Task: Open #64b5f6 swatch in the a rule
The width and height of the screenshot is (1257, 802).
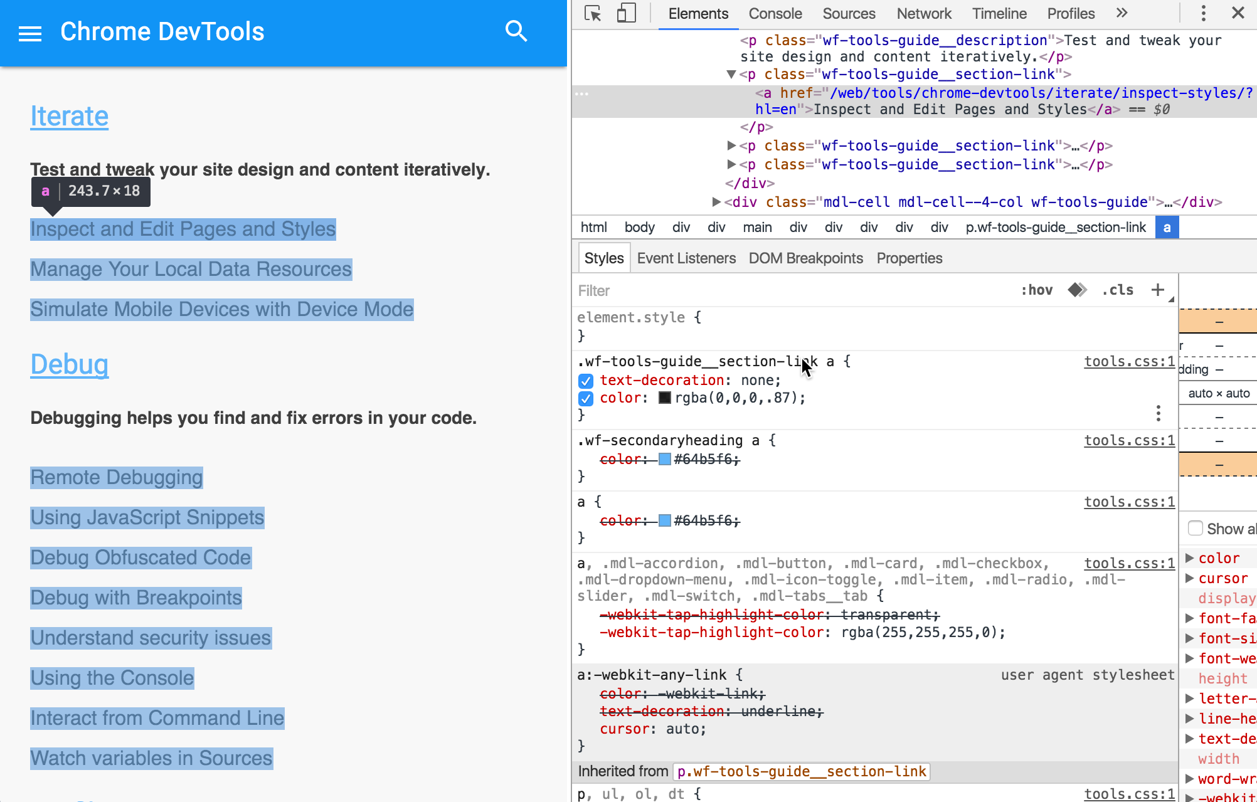Action: [665, 520]
